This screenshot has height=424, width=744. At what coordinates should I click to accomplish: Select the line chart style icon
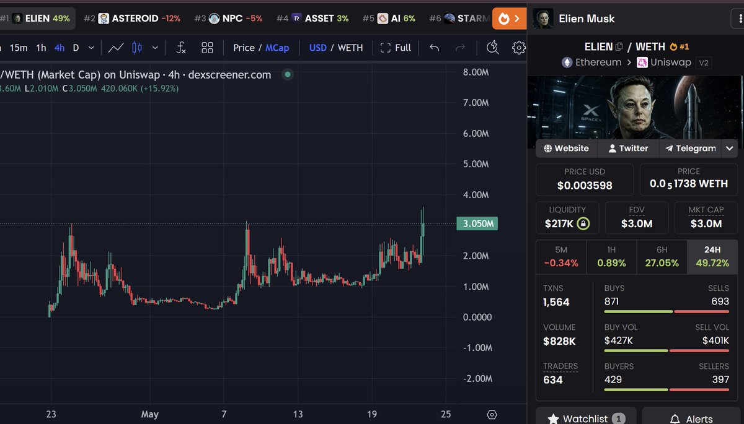click(x=115, y=48)
